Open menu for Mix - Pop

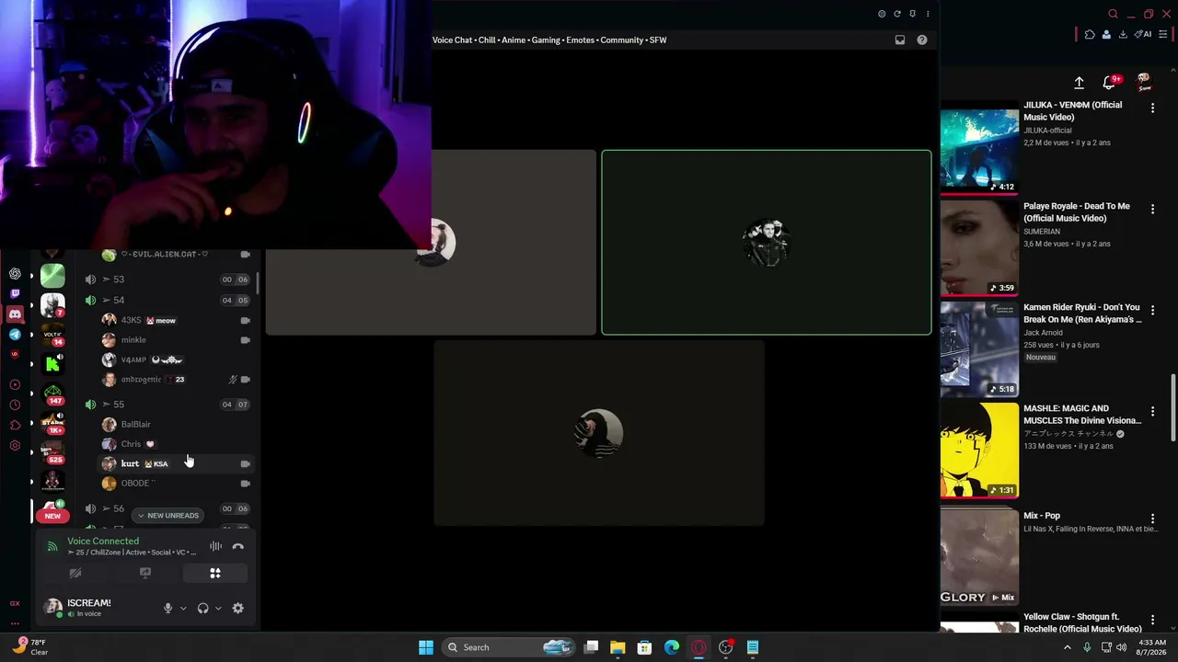point(1152,519)
